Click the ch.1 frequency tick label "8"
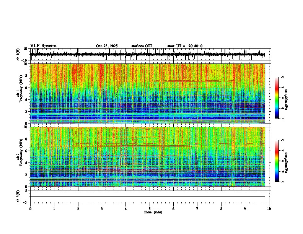The width and height of the screenshot is (303, 234). [x=27, y=76]
